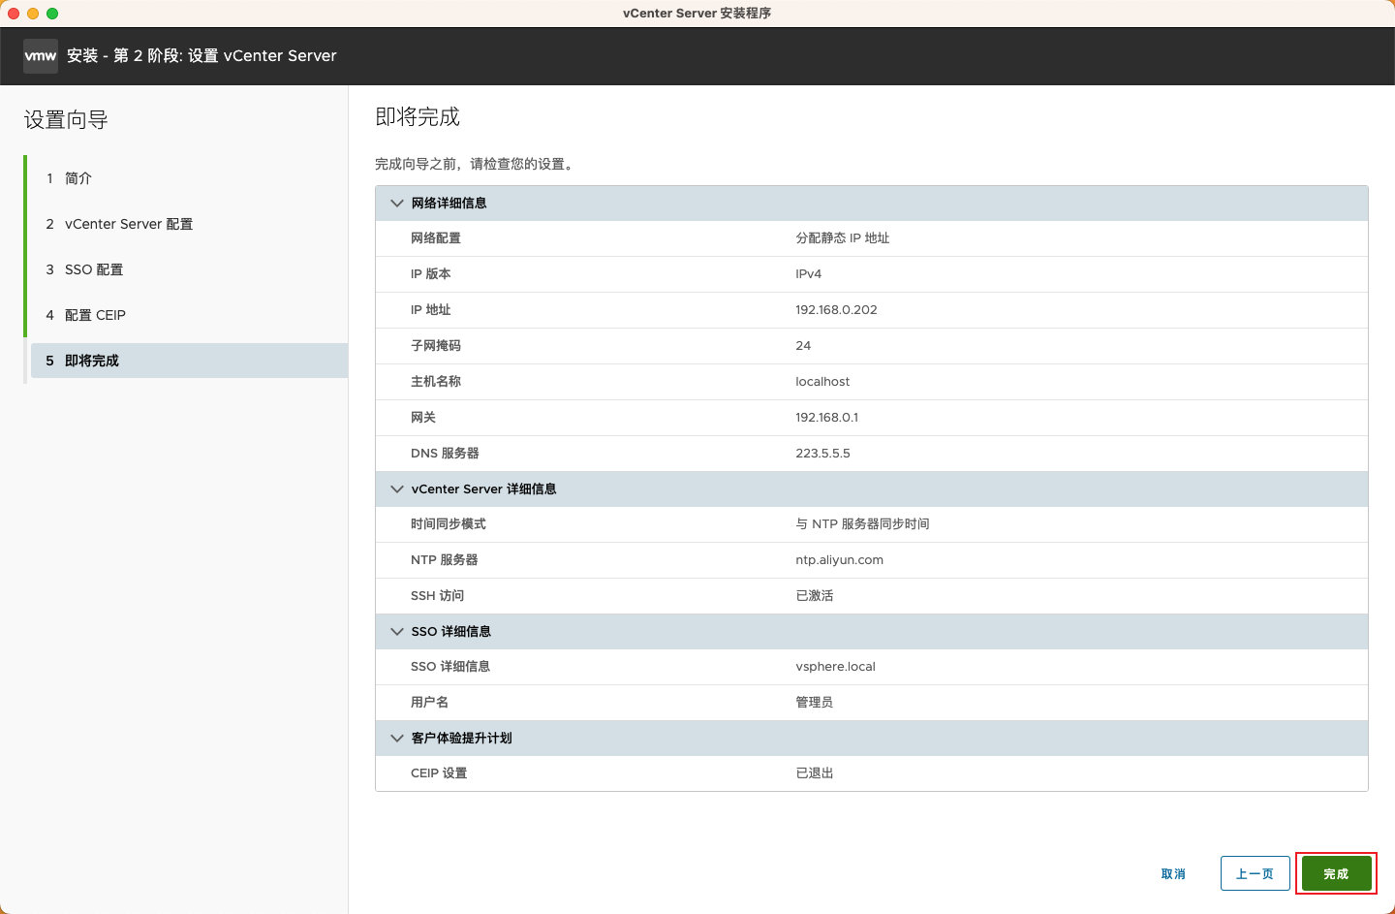Select the CEIP 设置 label
Image resolution: width=1395 pixels, height=914 pixels.
(439, 773)
